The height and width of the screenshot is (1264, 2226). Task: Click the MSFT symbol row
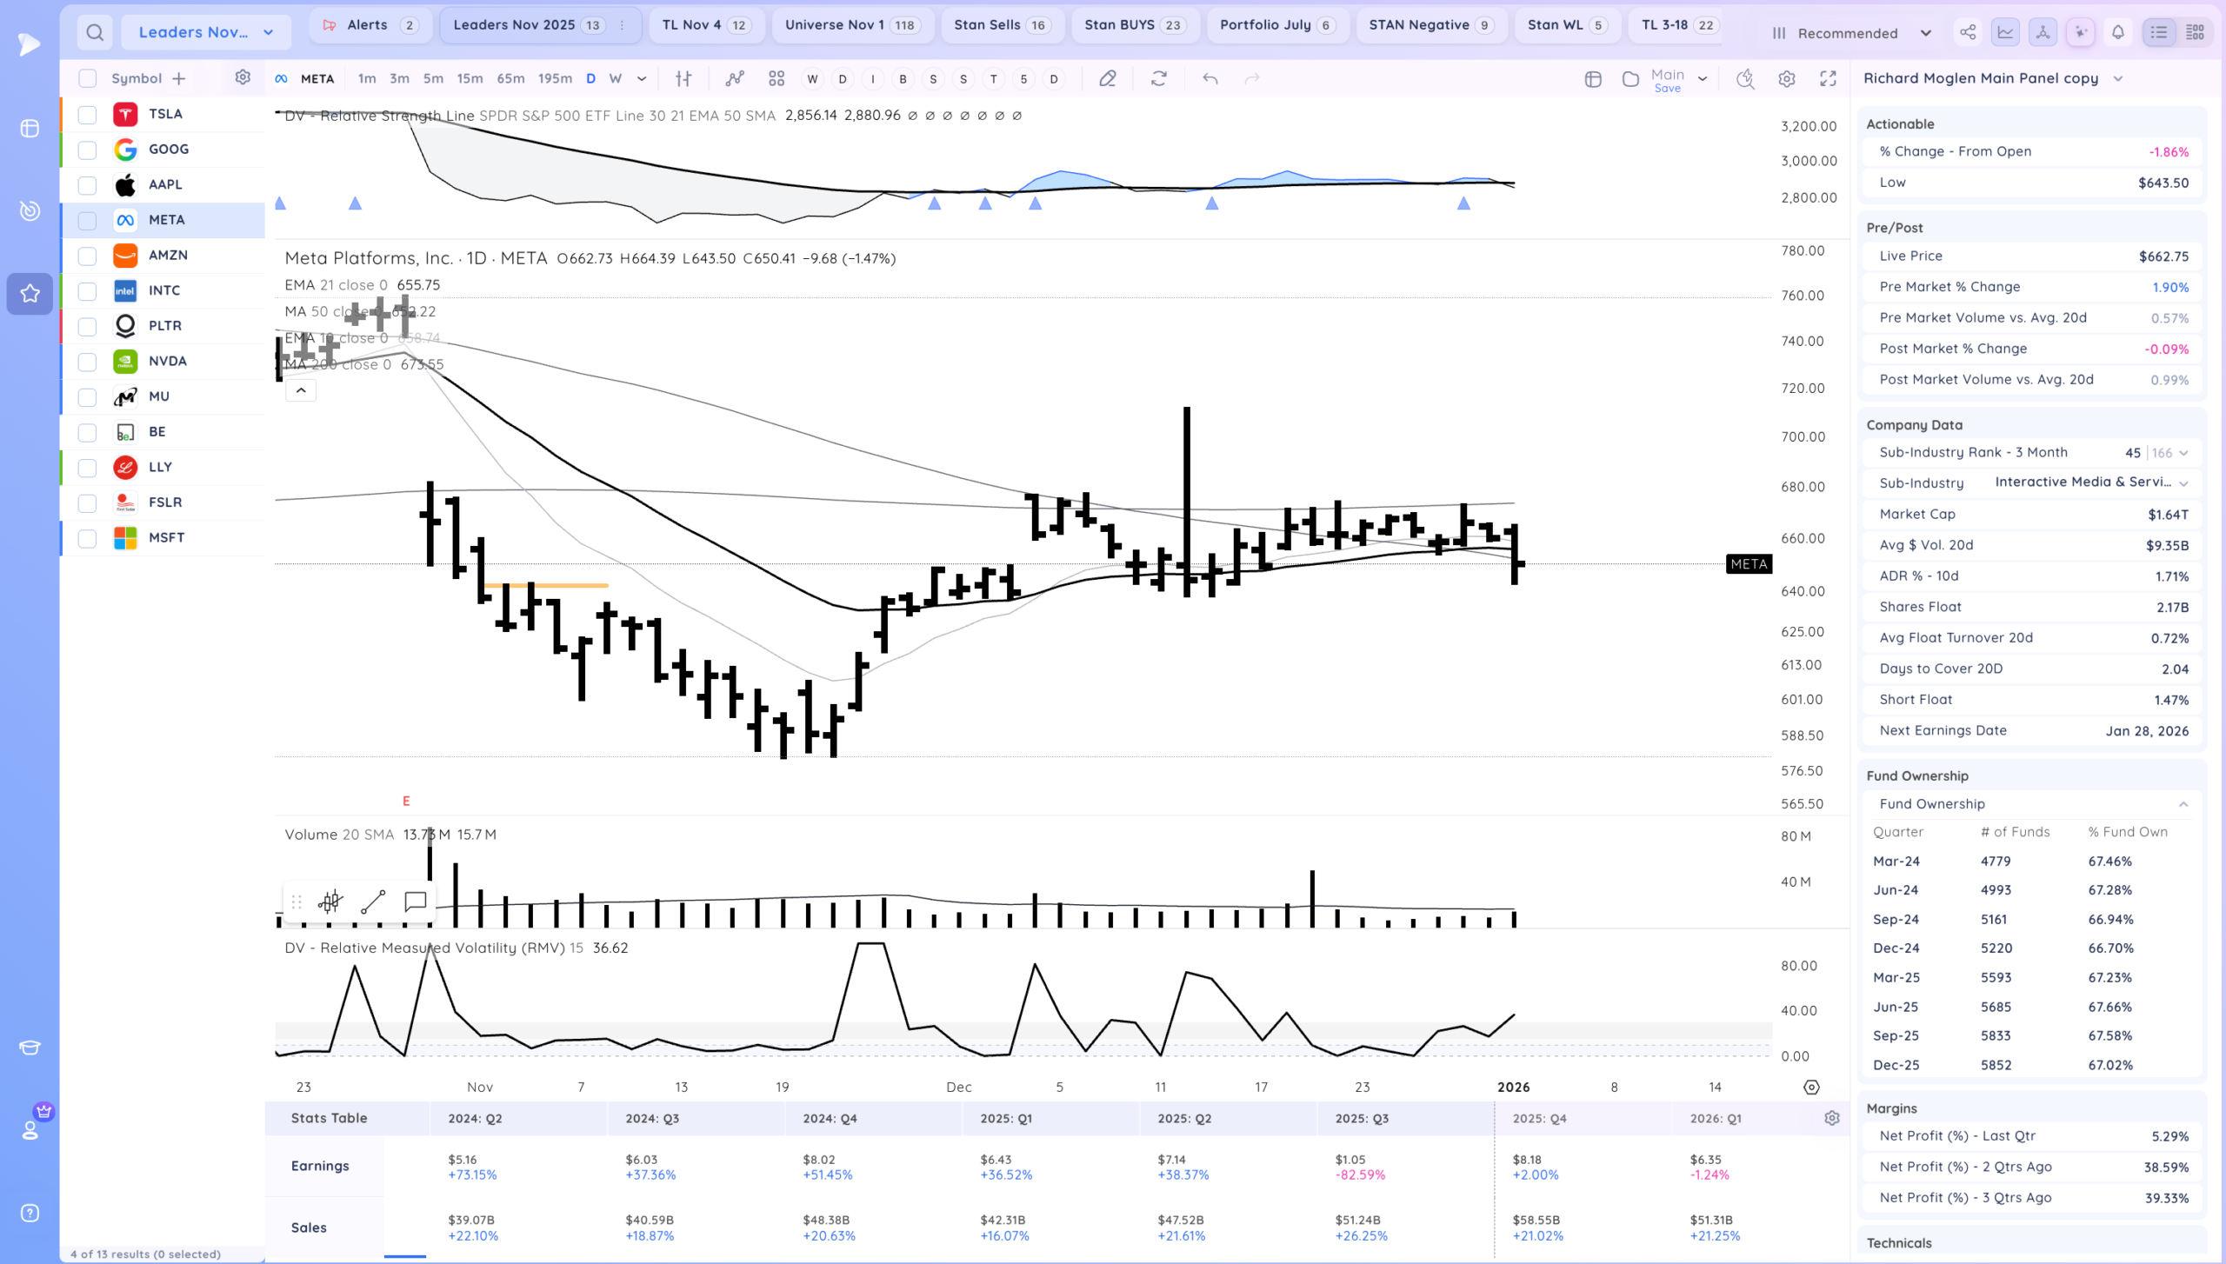165,538
